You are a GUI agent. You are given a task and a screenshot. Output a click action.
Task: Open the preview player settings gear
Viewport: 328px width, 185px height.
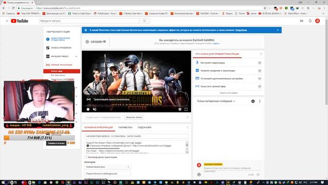[x=180, y=109]
